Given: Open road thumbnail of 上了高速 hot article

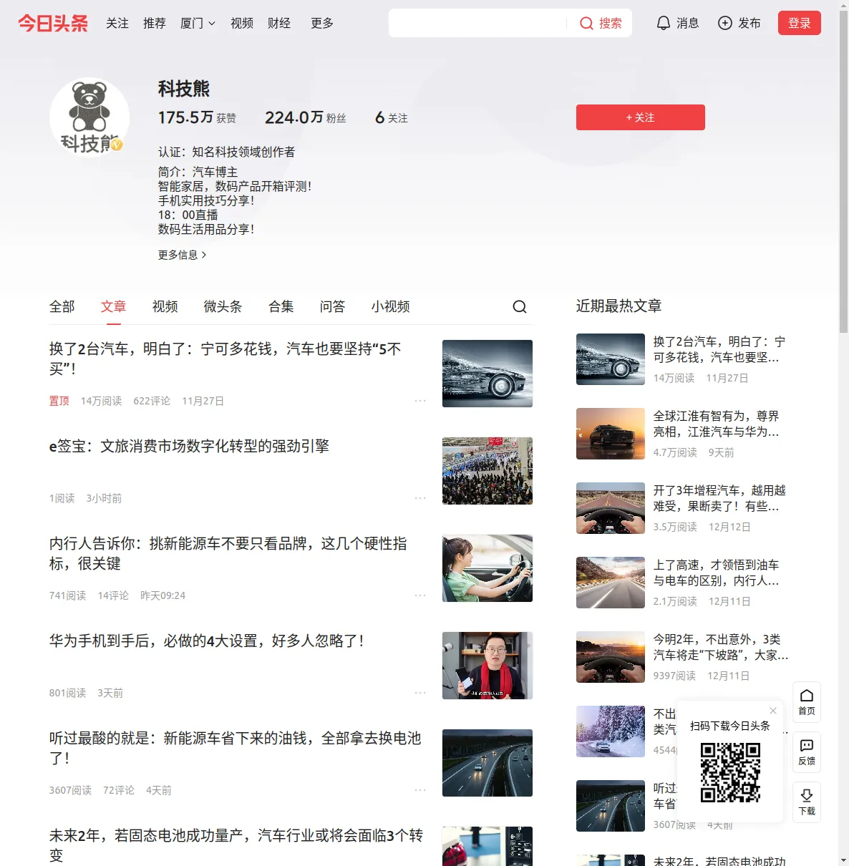Looking at the screenshot, I should tap(611, 583).
